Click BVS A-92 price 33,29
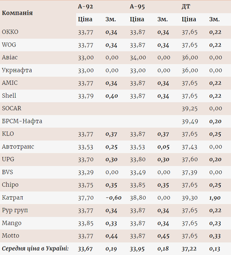This screenshot has height=255, width=231. 86,172
